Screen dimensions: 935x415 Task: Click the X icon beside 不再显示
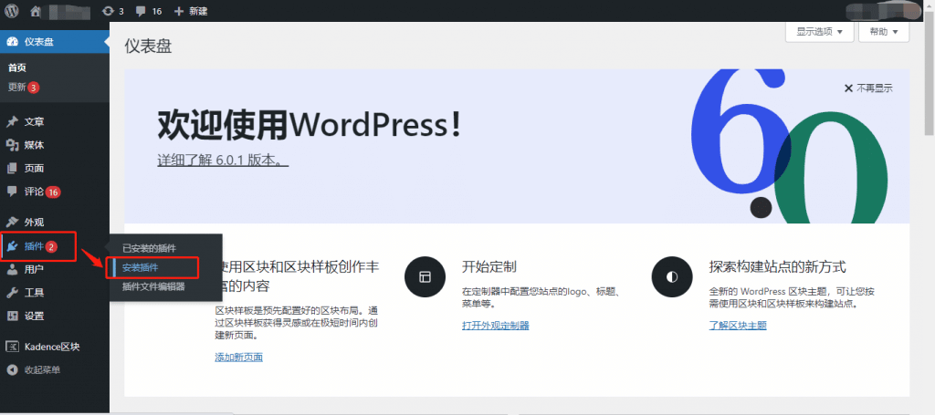click(x=848, y=88)
